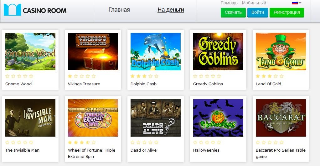
Task: Rate Land Of Gold one star
Action: point(258,76)
